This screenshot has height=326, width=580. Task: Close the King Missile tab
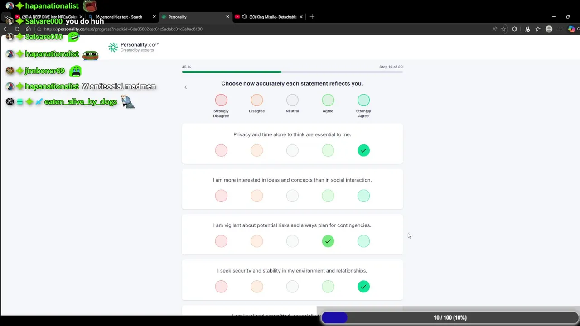click(301, 17)
